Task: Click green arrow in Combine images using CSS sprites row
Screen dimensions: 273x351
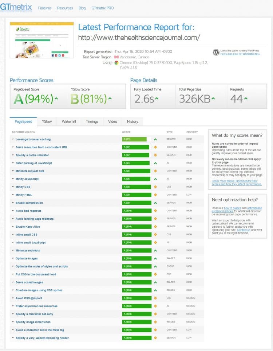Action: click(x=155, y=290)
